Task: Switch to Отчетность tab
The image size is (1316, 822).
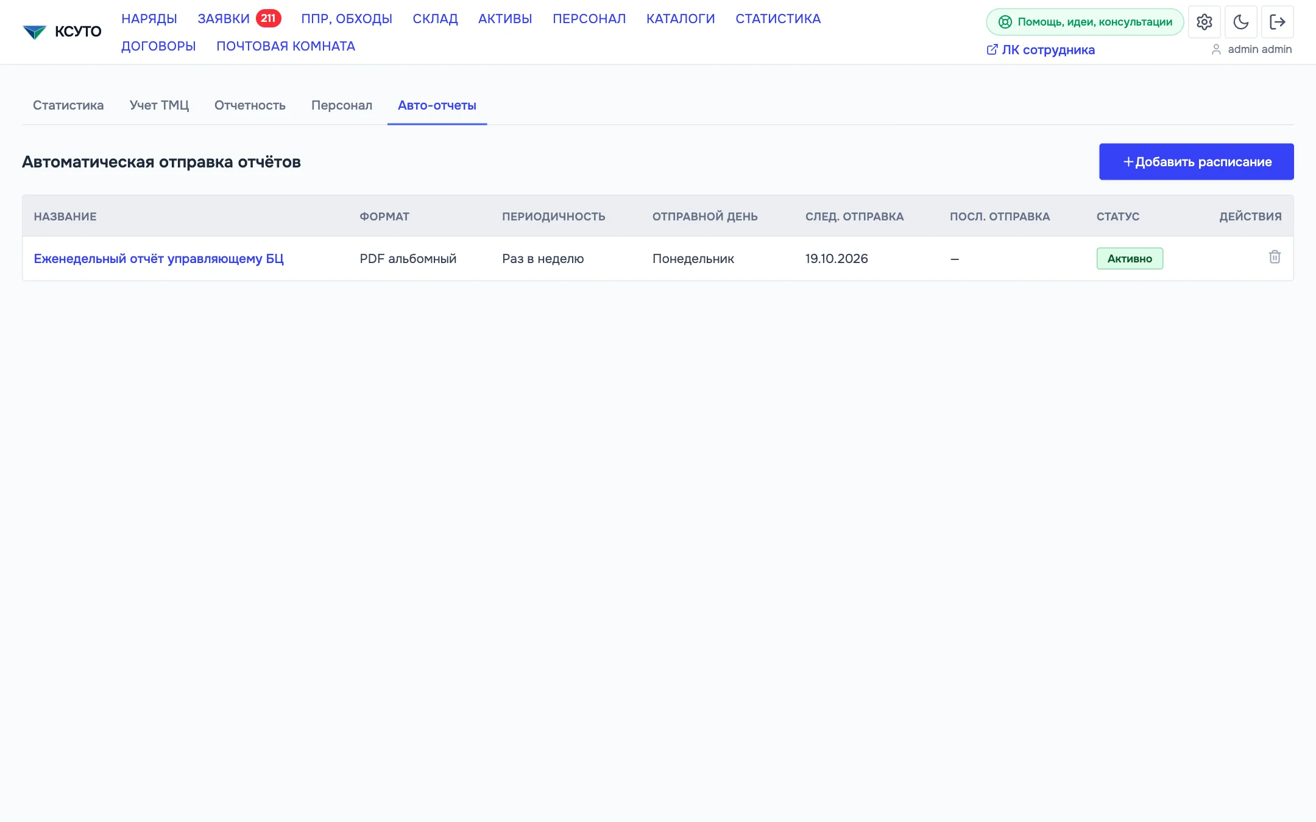Action: 250,105
